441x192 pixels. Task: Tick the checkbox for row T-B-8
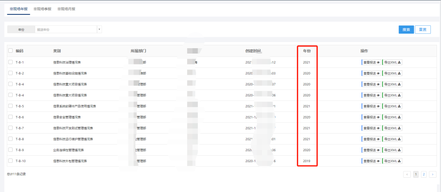coord(10,139)
